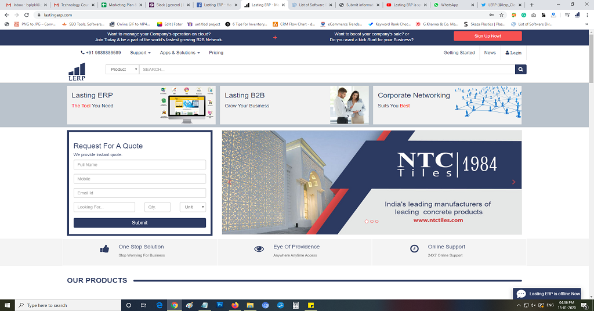Open the Product search category dropdown
The height and width of the screenshot is (311, 594).
[x=122, y=69]
